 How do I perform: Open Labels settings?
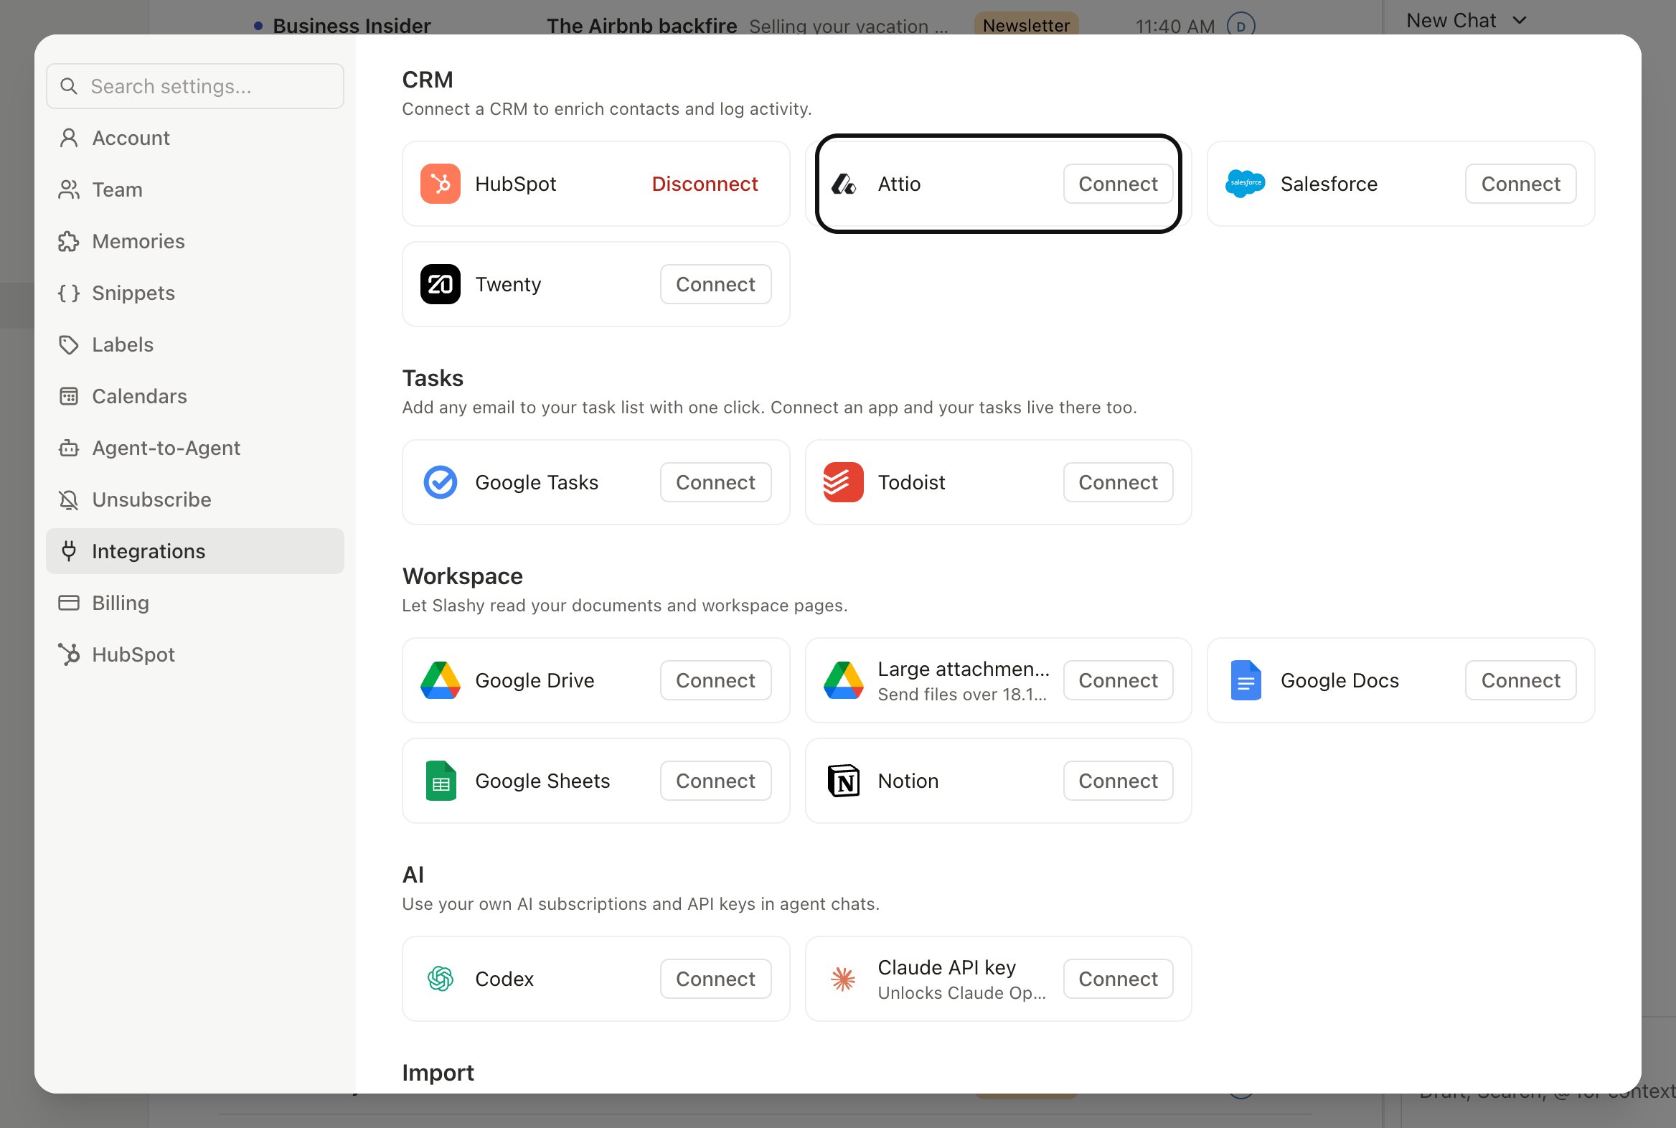point(195,345)
